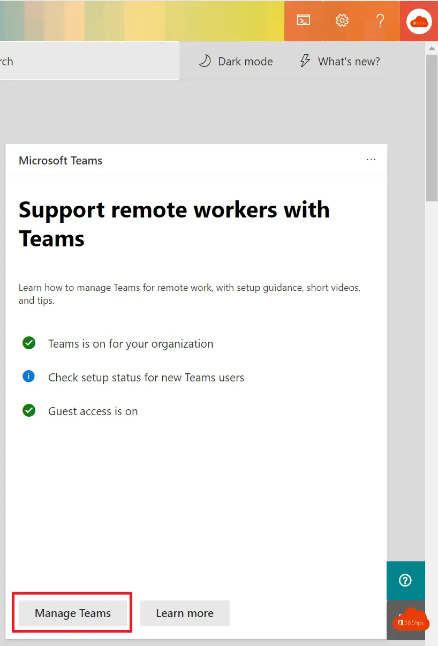Click inside the search box
This screenshot has height=646, width=438.
click(x=89, y=61)
